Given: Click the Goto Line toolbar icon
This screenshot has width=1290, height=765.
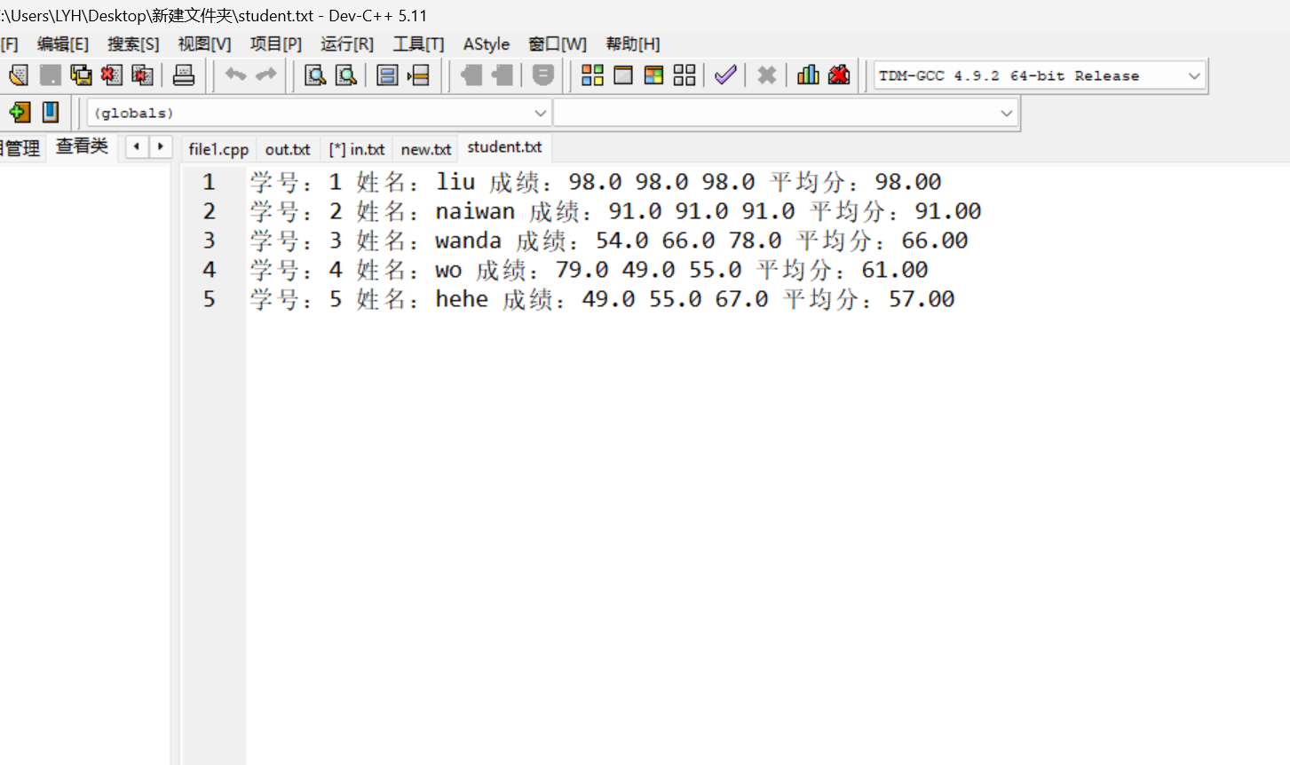Looking at the screenshot, I should pos(418,75).
